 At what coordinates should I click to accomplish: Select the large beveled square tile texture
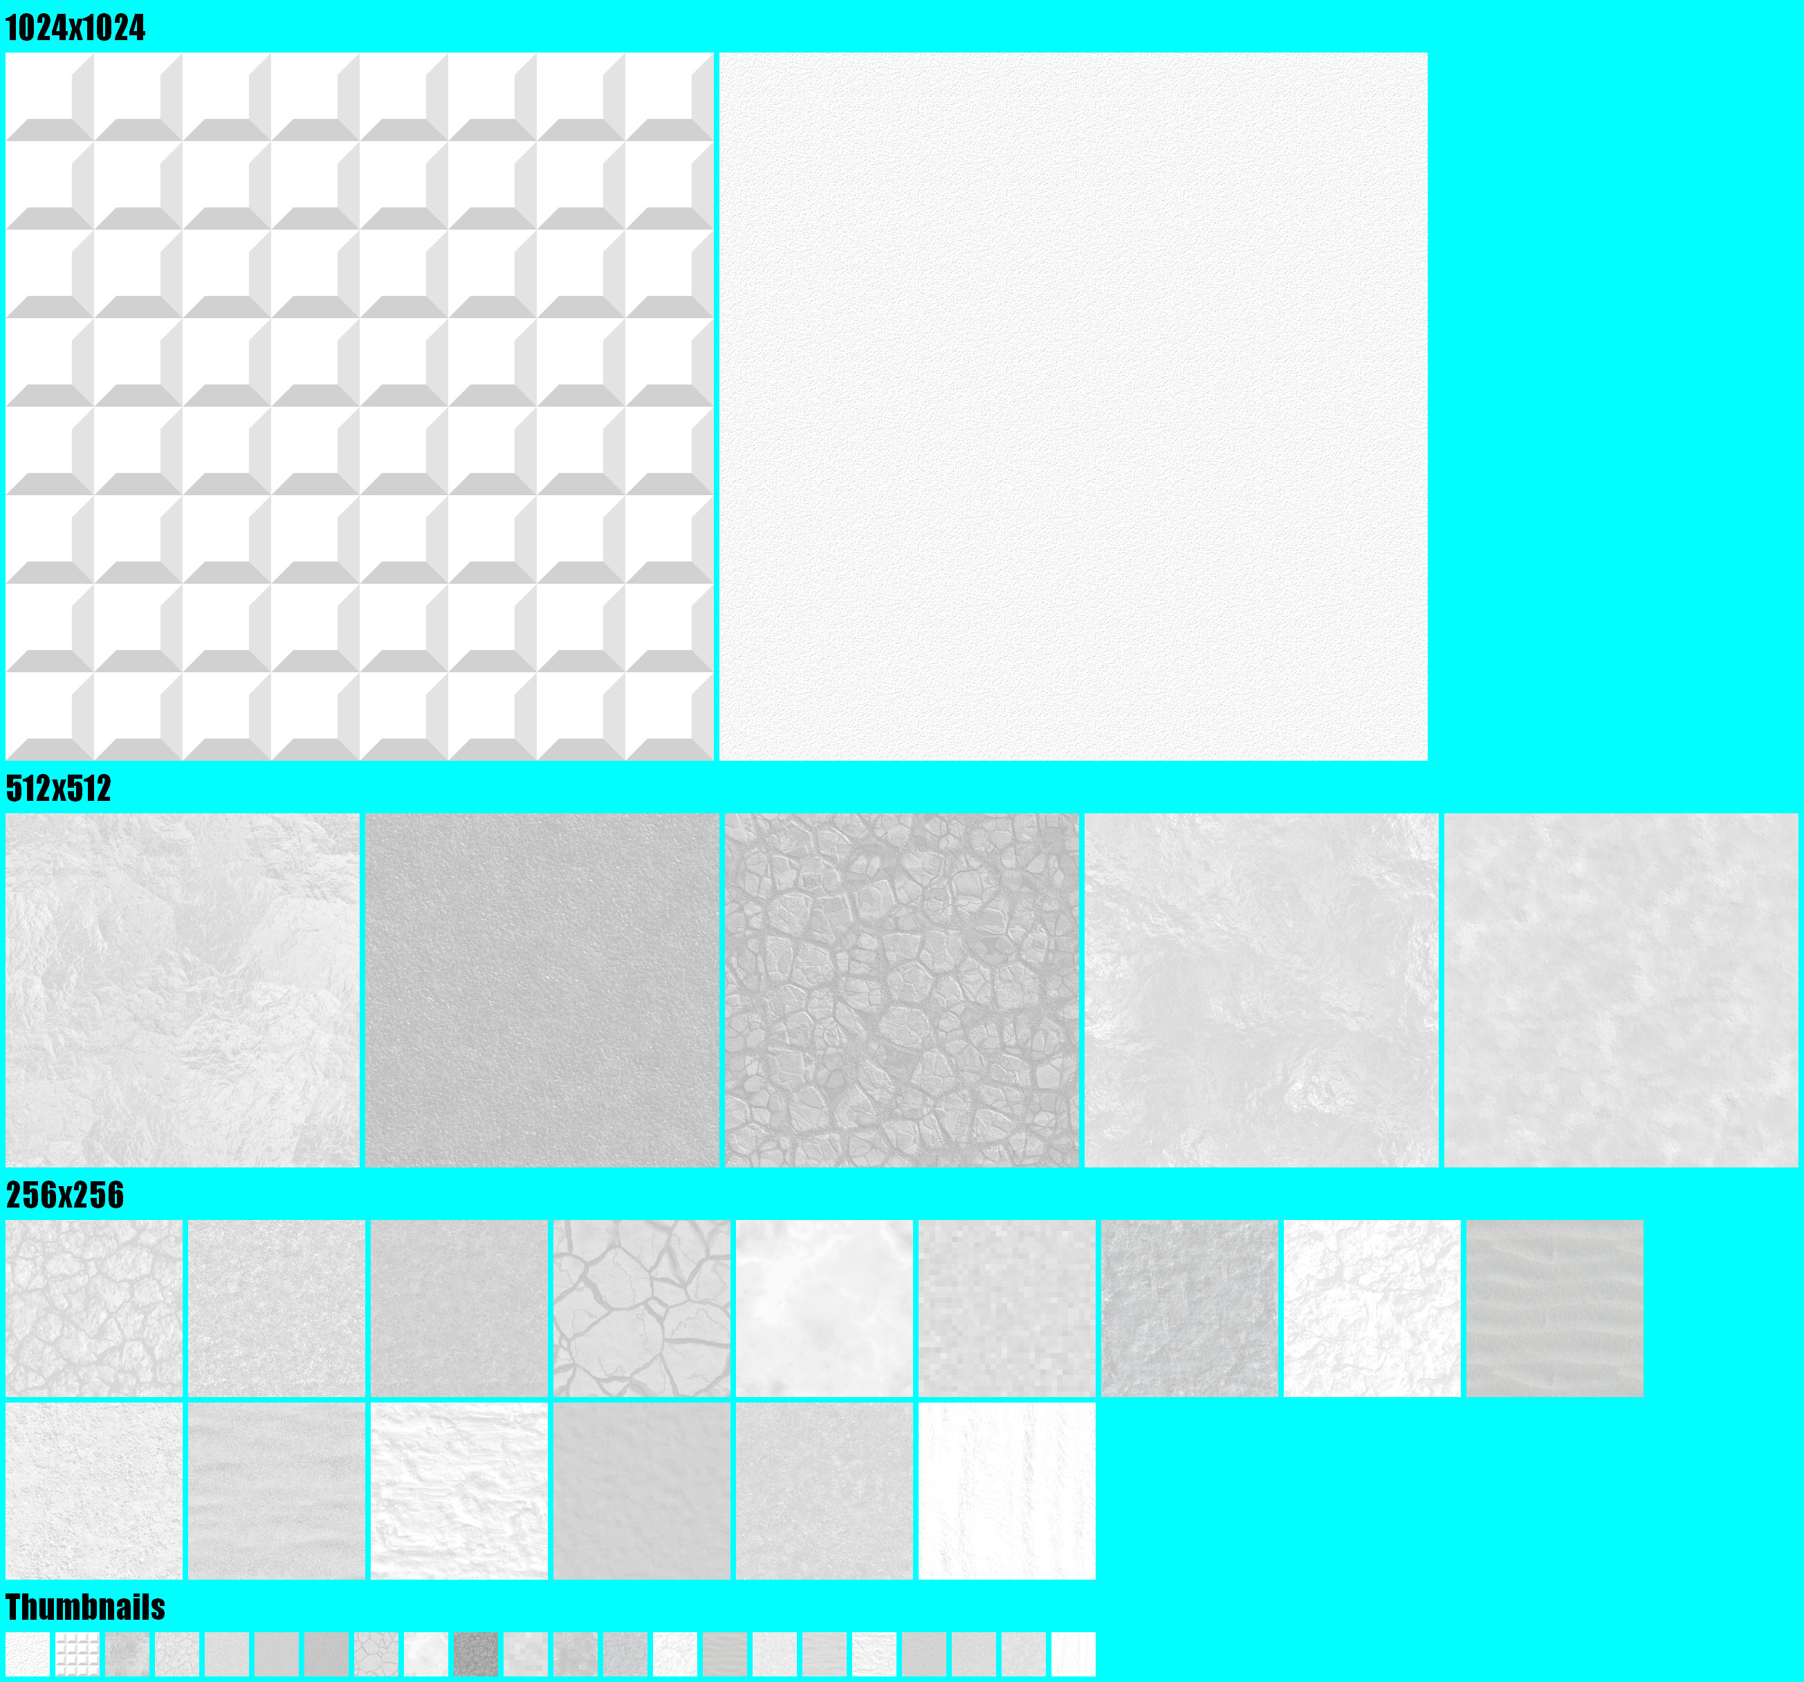point(360,407)
